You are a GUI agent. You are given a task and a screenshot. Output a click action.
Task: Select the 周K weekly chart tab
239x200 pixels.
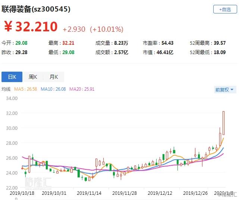[x=33, y=77]
